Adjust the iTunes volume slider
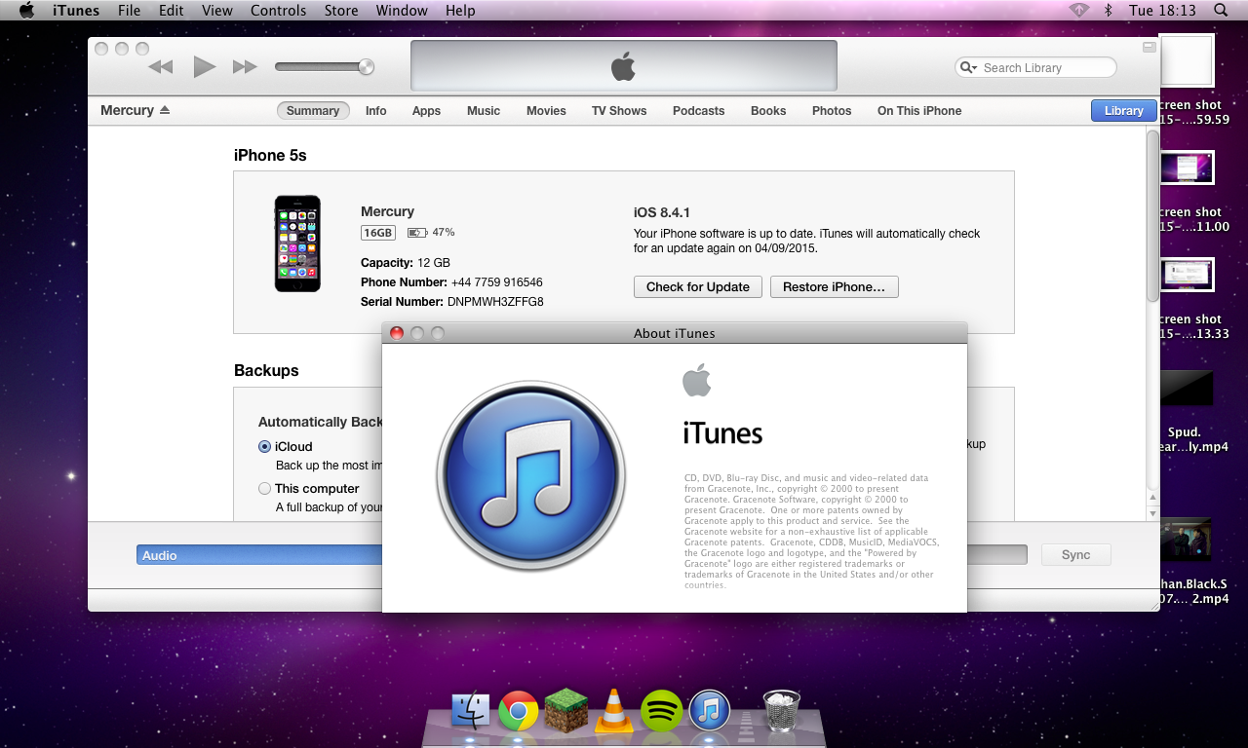This screenshot has height=748, width=1248. pyautogui.click(x=325, y=66)
